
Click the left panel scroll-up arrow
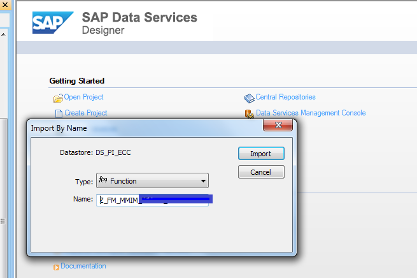(3, 34)
